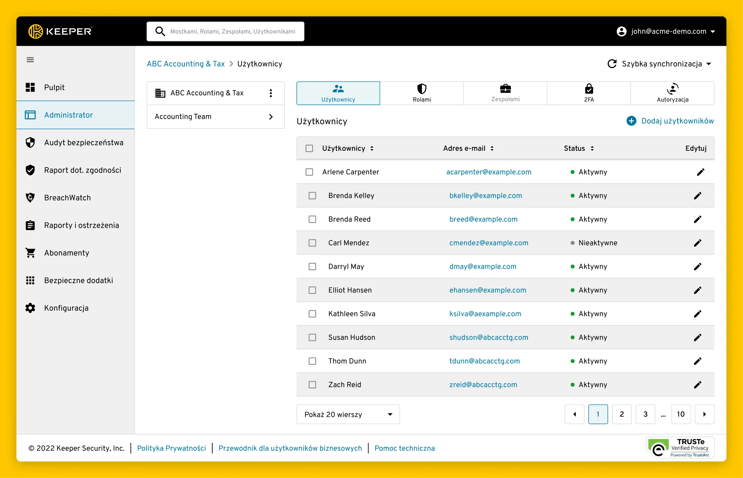The height and width of the screenshot is (478, 743).
Task: Open the ABC Accounting & Tax options menu
Action: pos(271,92)
